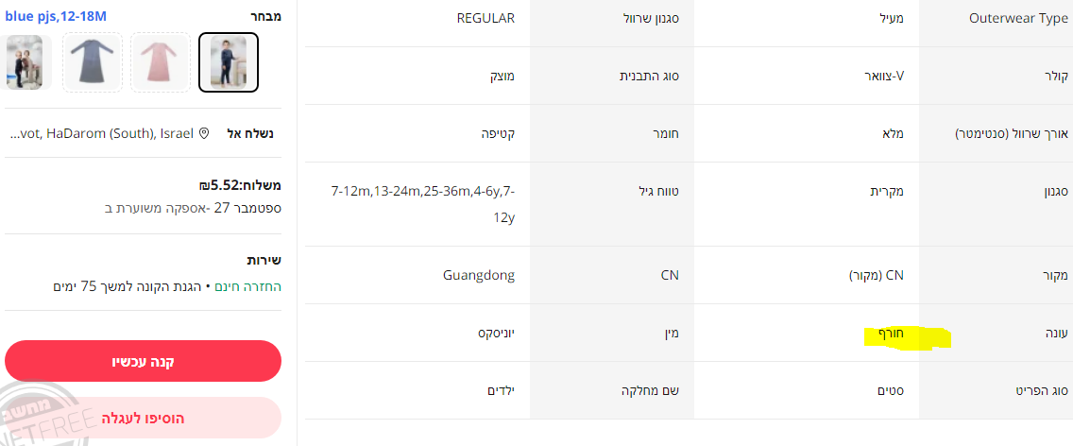Click the red Buy Now (קנה עכשיו) button
Image resolution: width=1073 pixels, height=446 pixels.
tap(144, 361)
